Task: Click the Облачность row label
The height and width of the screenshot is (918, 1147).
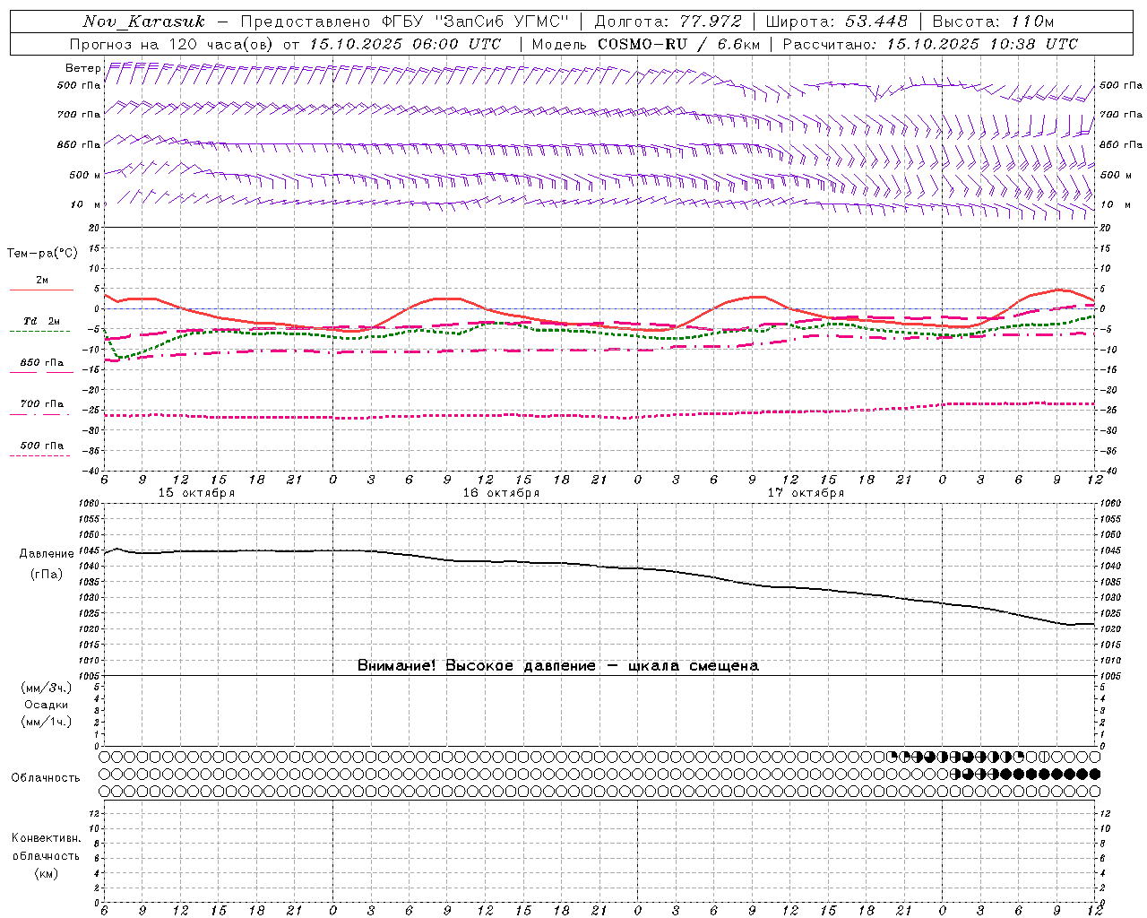Action: pyautogui.click(x=46, y=777)
